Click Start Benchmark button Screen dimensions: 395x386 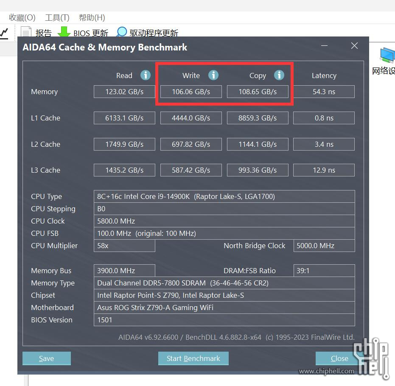pos(193,358)
